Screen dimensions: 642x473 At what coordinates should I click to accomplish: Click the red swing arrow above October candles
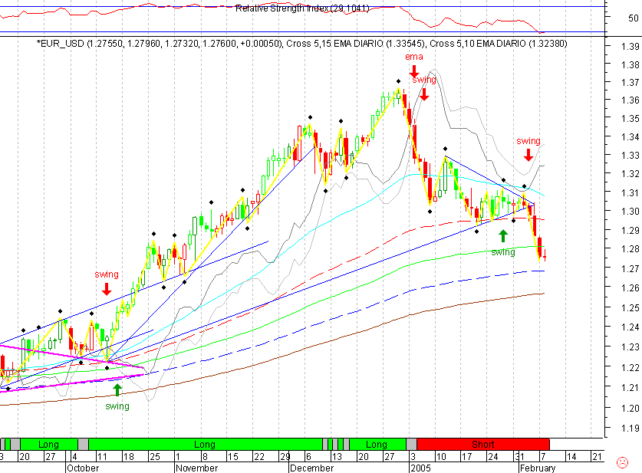tap(106, 290)
